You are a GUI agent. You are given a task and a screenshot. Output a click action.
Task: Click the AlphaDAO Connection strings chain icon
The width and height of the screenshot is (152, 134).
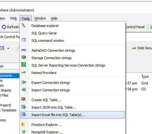pyautogui.click(x=24, y=50)
